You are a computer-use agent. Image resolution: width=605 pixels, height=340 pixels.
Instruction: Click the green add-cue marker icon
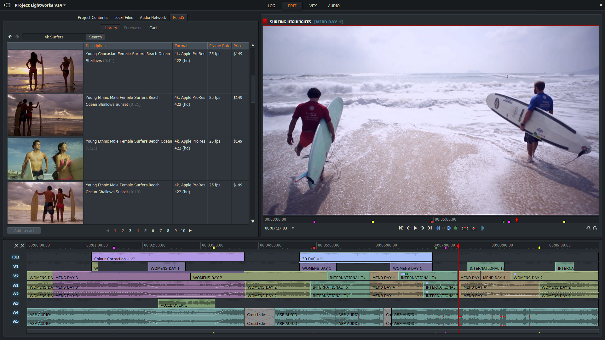[x=456, y=228]
